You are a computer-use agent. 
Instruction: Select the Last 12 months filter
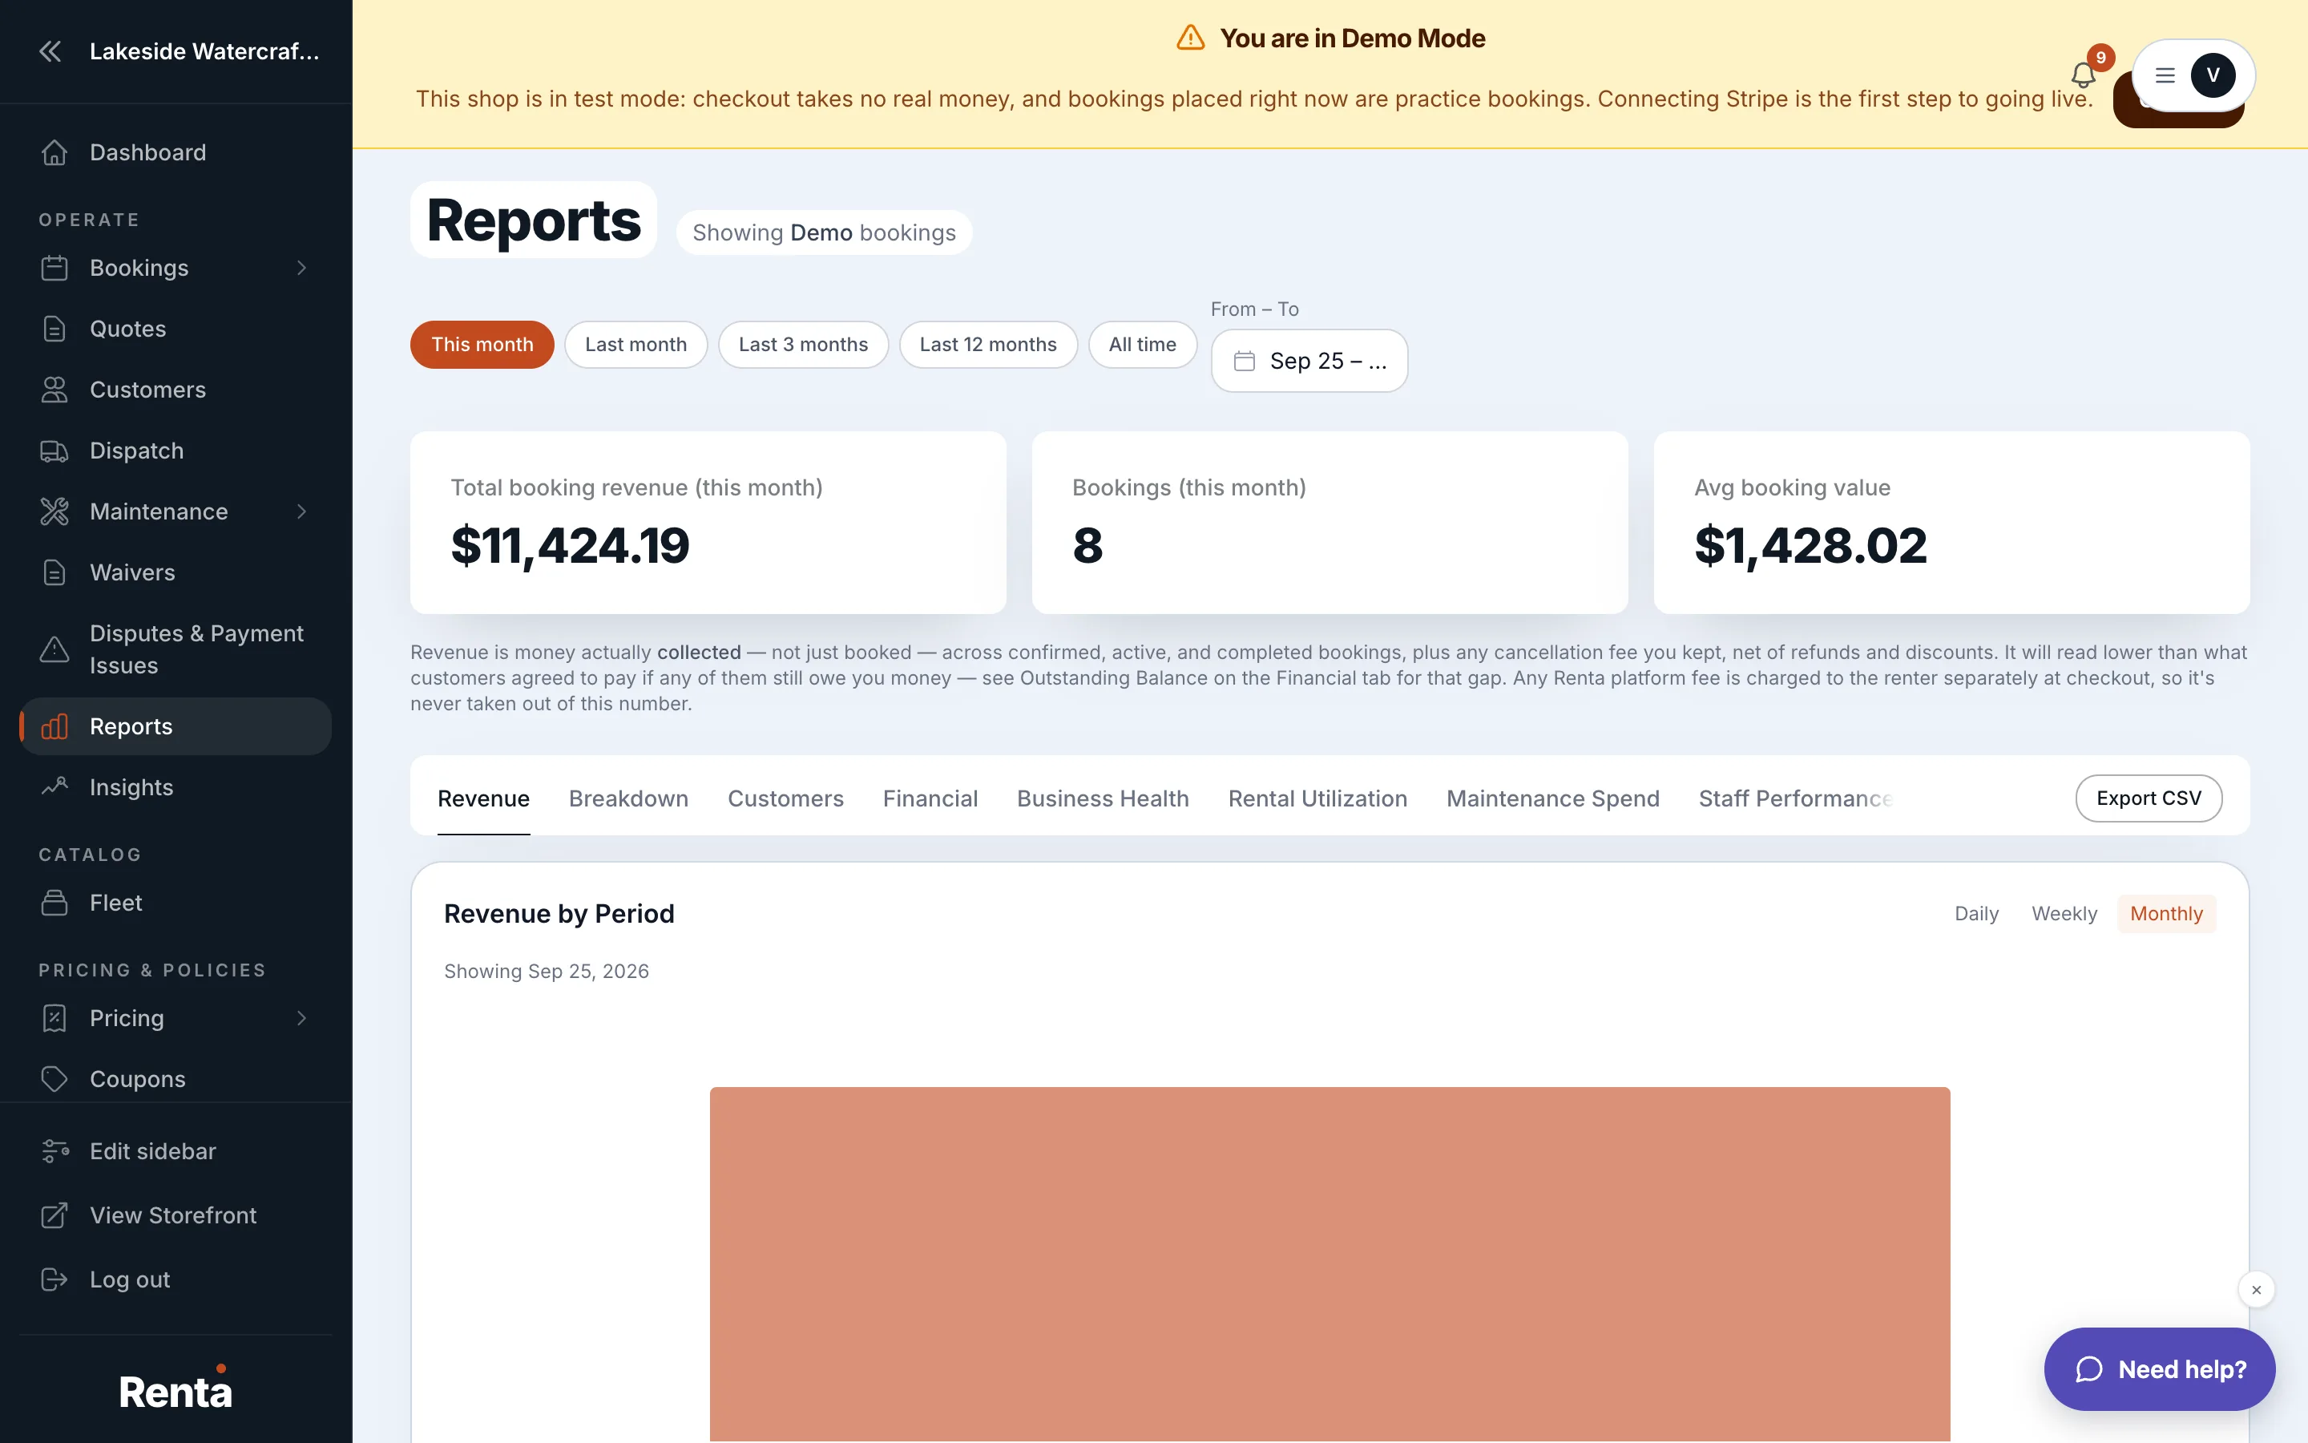coord(988,345)
